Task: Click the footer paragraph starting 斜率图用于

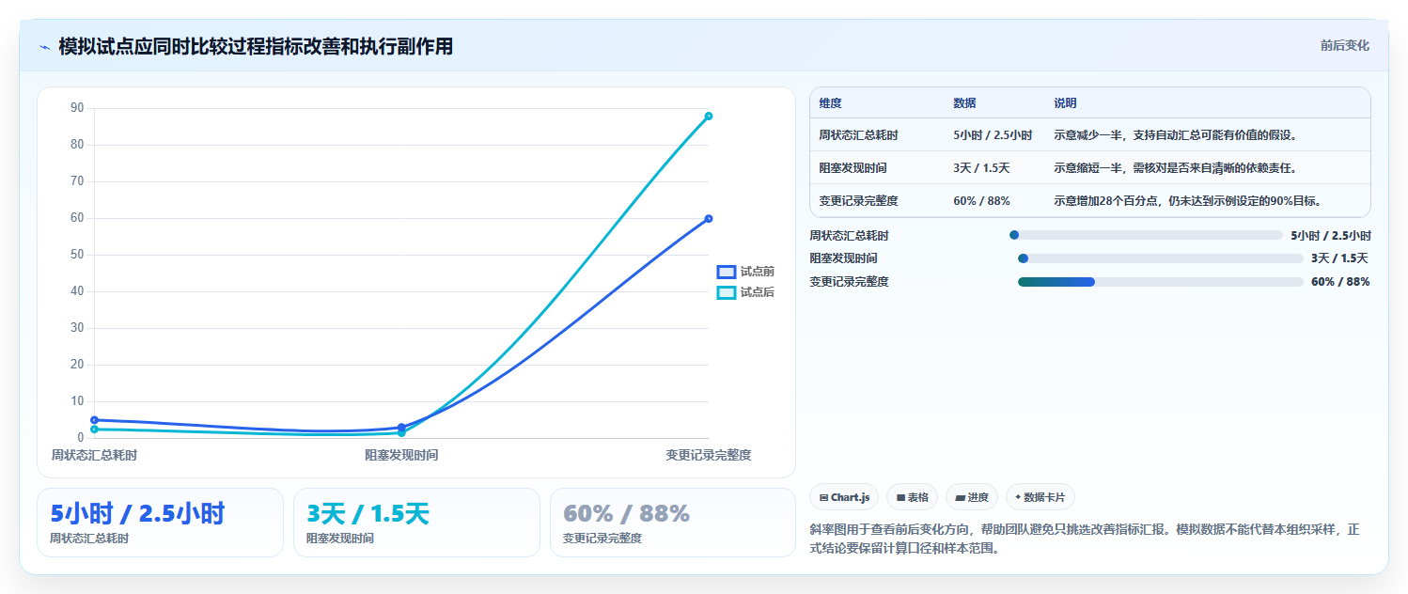Action: (x=1085, y=539)
